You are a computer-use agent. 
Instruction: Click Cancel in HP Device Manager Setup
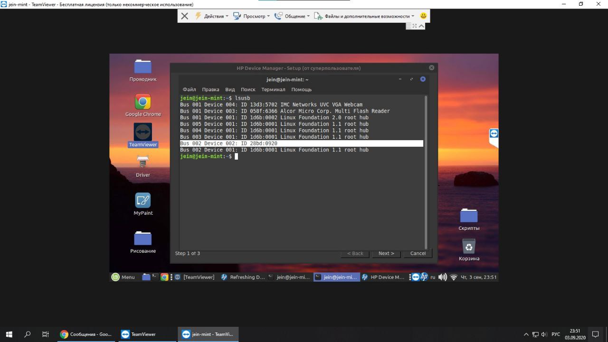tap(418, 253)
